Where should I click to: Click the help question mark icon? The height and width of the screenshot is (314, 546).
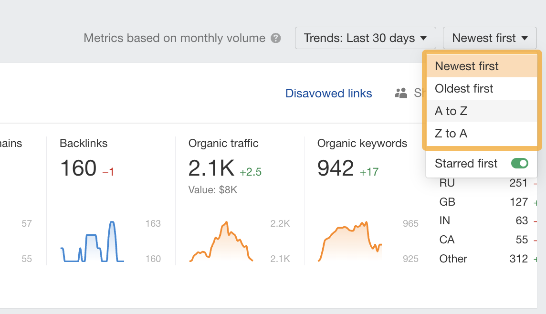[276, 38]
